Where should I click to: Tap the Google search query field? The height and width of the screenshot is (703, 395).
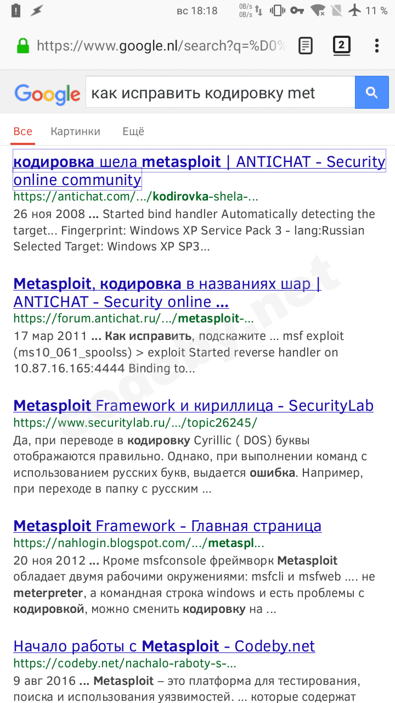point(219,93)
